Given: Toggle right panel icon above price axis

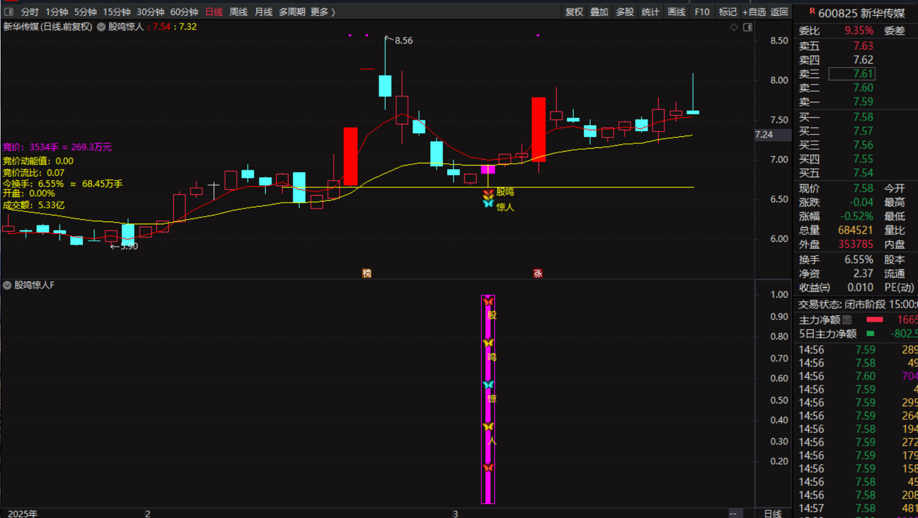Looking at the screenshot, I should click(748, 27).
